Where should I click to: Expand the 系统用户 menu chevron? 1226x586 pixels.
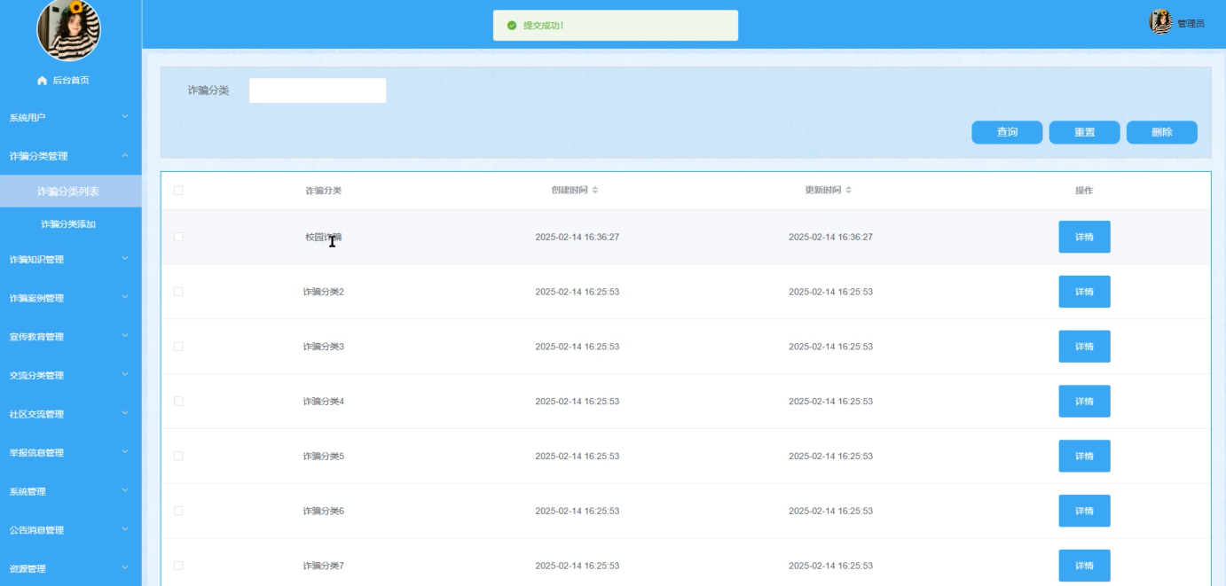pos(125,117)
